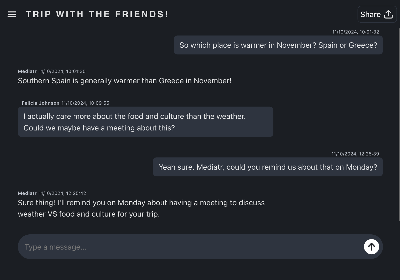Screen dimensions: 400x280
Task: Select Felicia's food and culture message bubble
Action: pyautogui.click(x=145, y=122)
